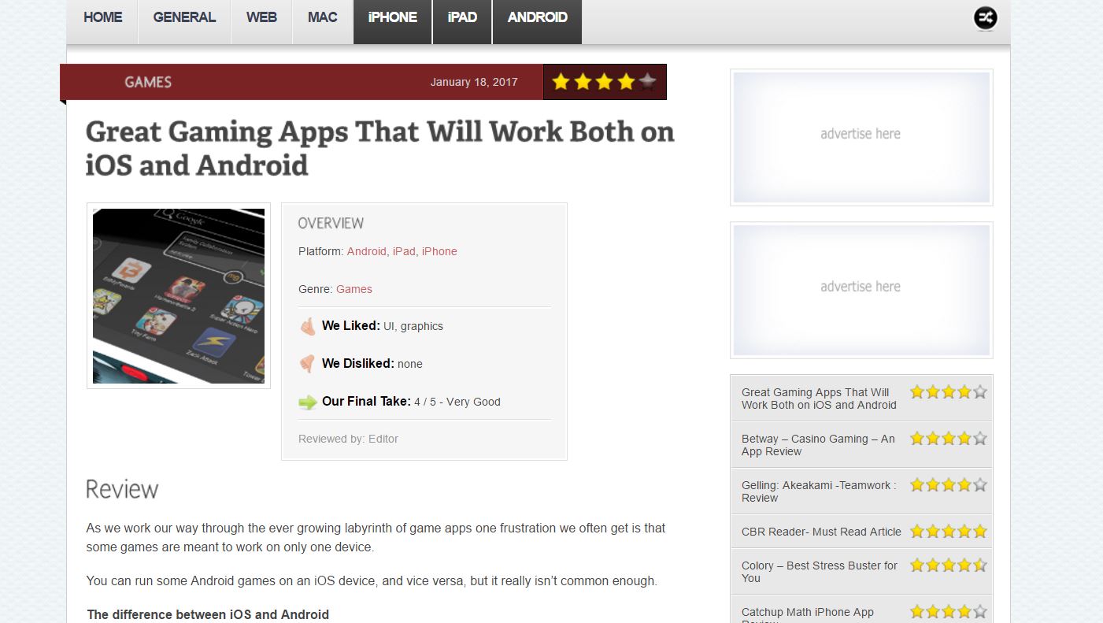Select the iPAD navigation tab
The image size is (1103, 623).
462,17
